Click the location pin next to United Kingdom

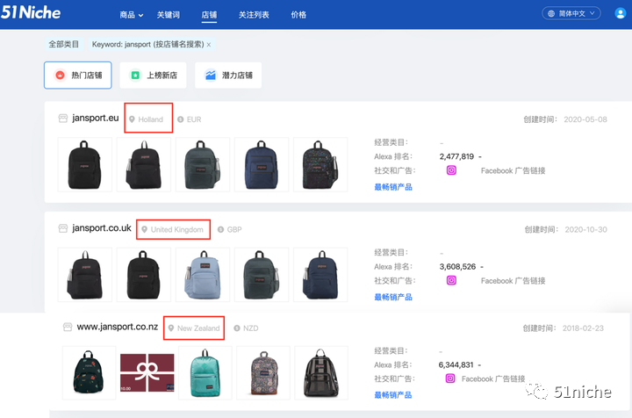click(x=144, y=229)
